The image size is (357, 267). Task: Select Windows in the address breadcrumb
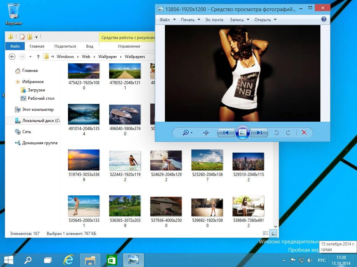coord(65,57)
